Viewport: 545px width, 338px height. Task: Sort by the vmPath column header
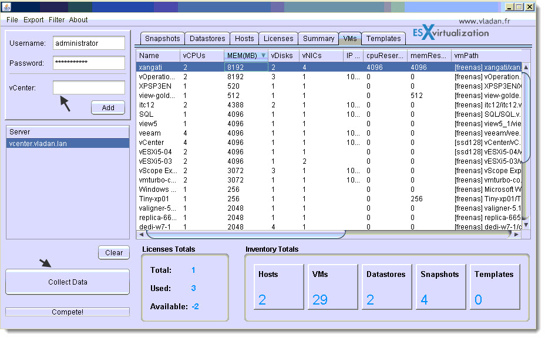pyautogui.click(x=487, y=56)
